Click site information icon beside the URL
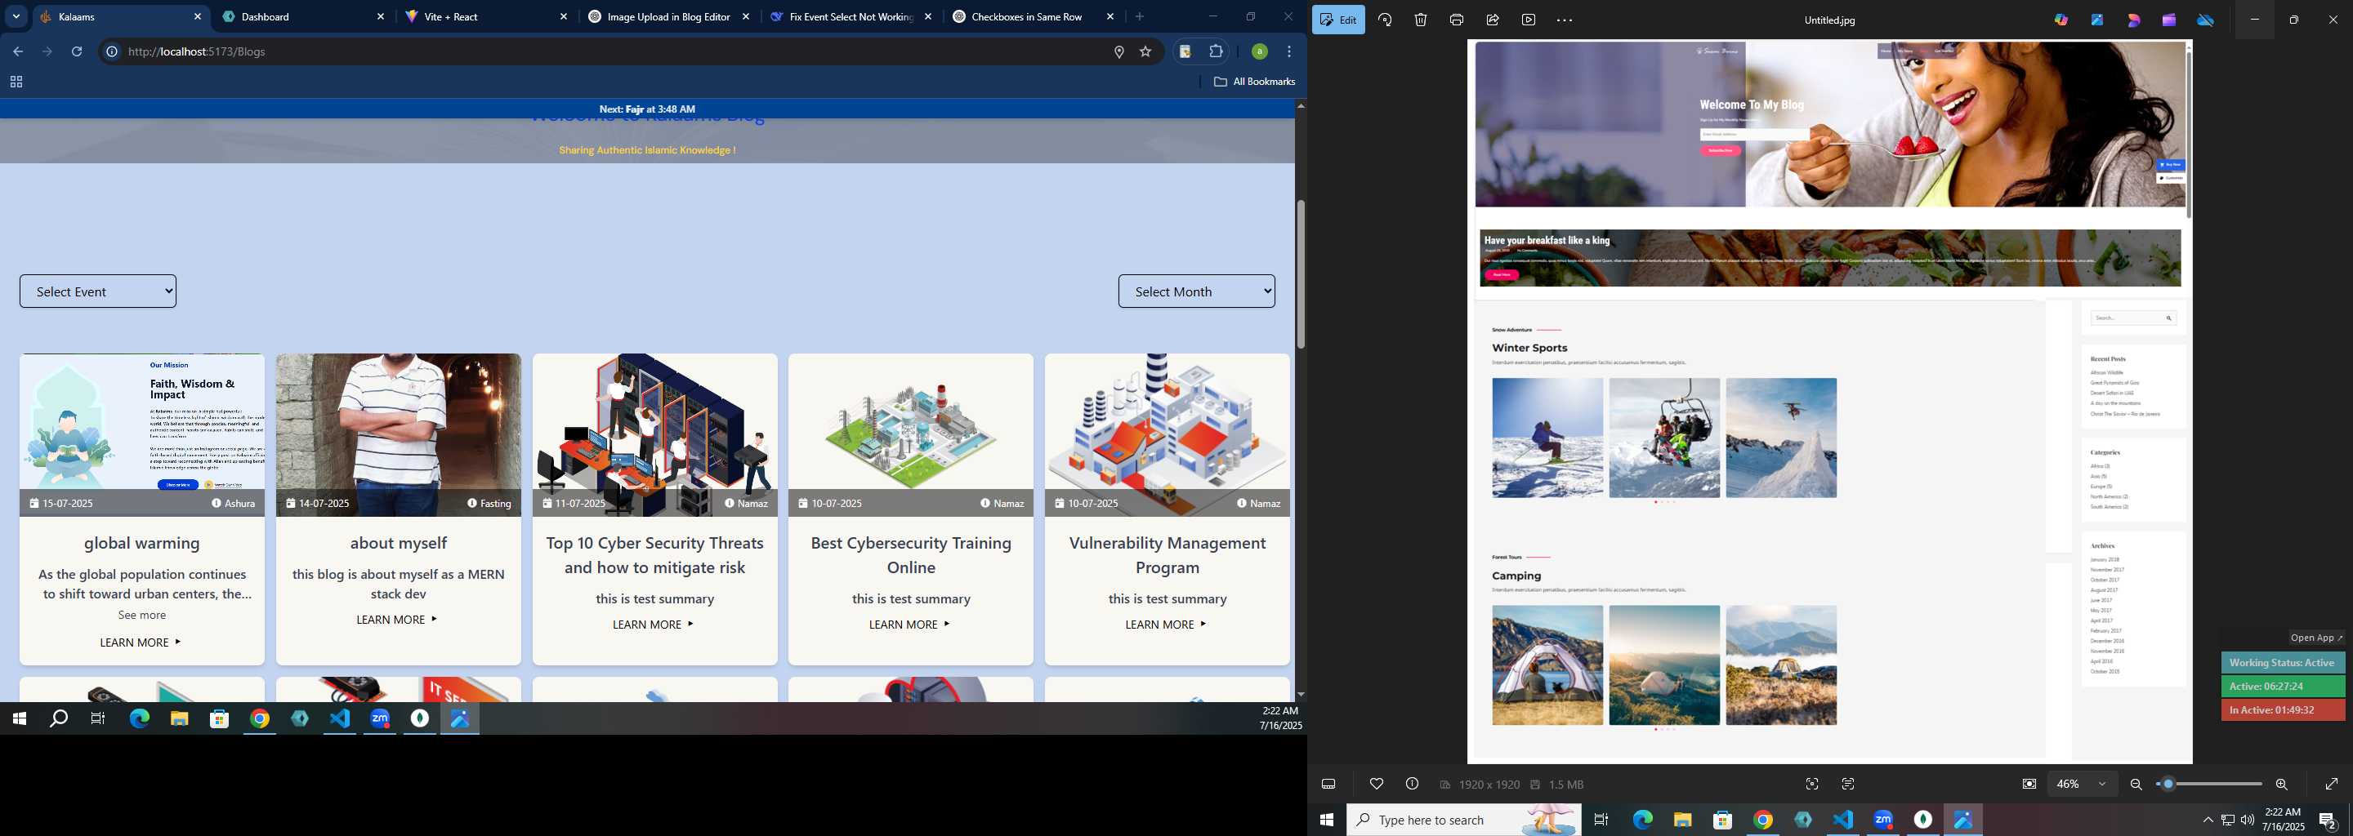Screen dimensions: 2353x836 pos(111,52)
